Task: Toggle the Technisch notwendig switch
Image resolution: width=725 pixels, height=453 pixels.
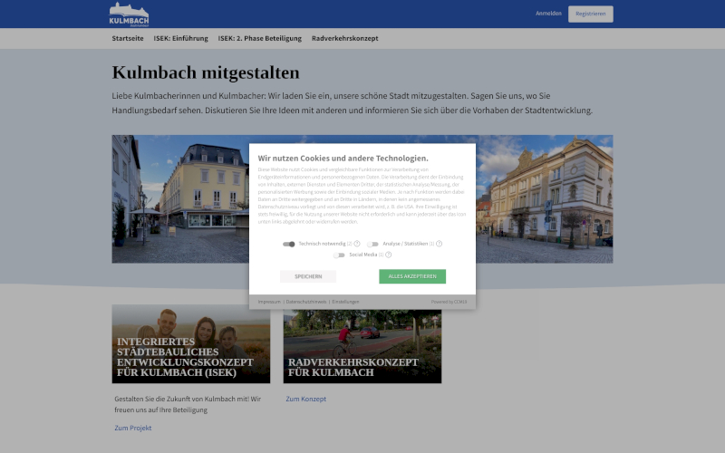Action: (x=289, y=244)
